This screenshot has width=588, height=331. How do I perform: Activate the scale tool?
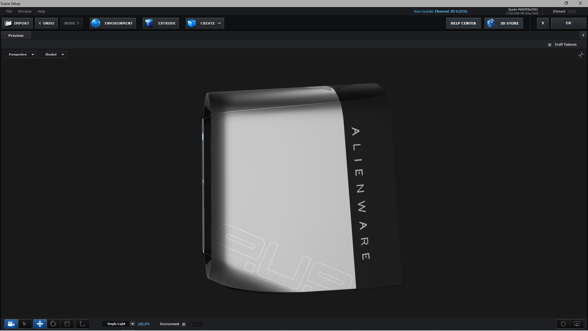[67, 324]
